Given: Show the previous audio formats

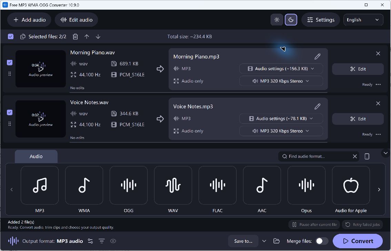Looking at the screenshot, I should 11,189.
